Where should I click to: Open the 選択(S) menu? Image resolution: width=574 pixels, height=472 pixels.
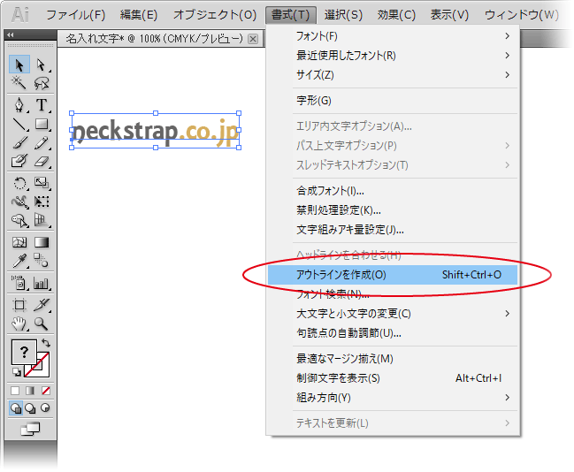point(343,15)
